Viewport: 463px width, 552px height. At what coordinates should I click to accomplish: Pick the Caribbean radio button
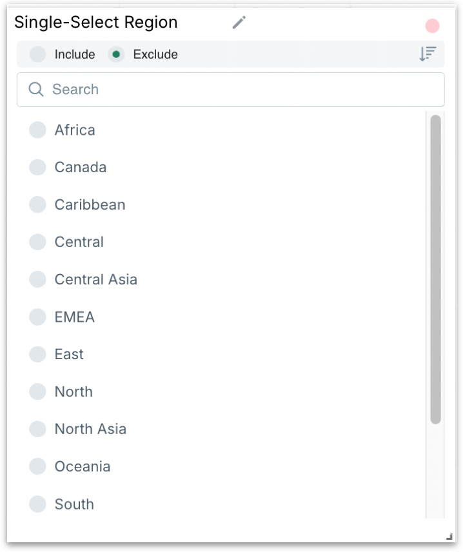(x=38, y=205)
